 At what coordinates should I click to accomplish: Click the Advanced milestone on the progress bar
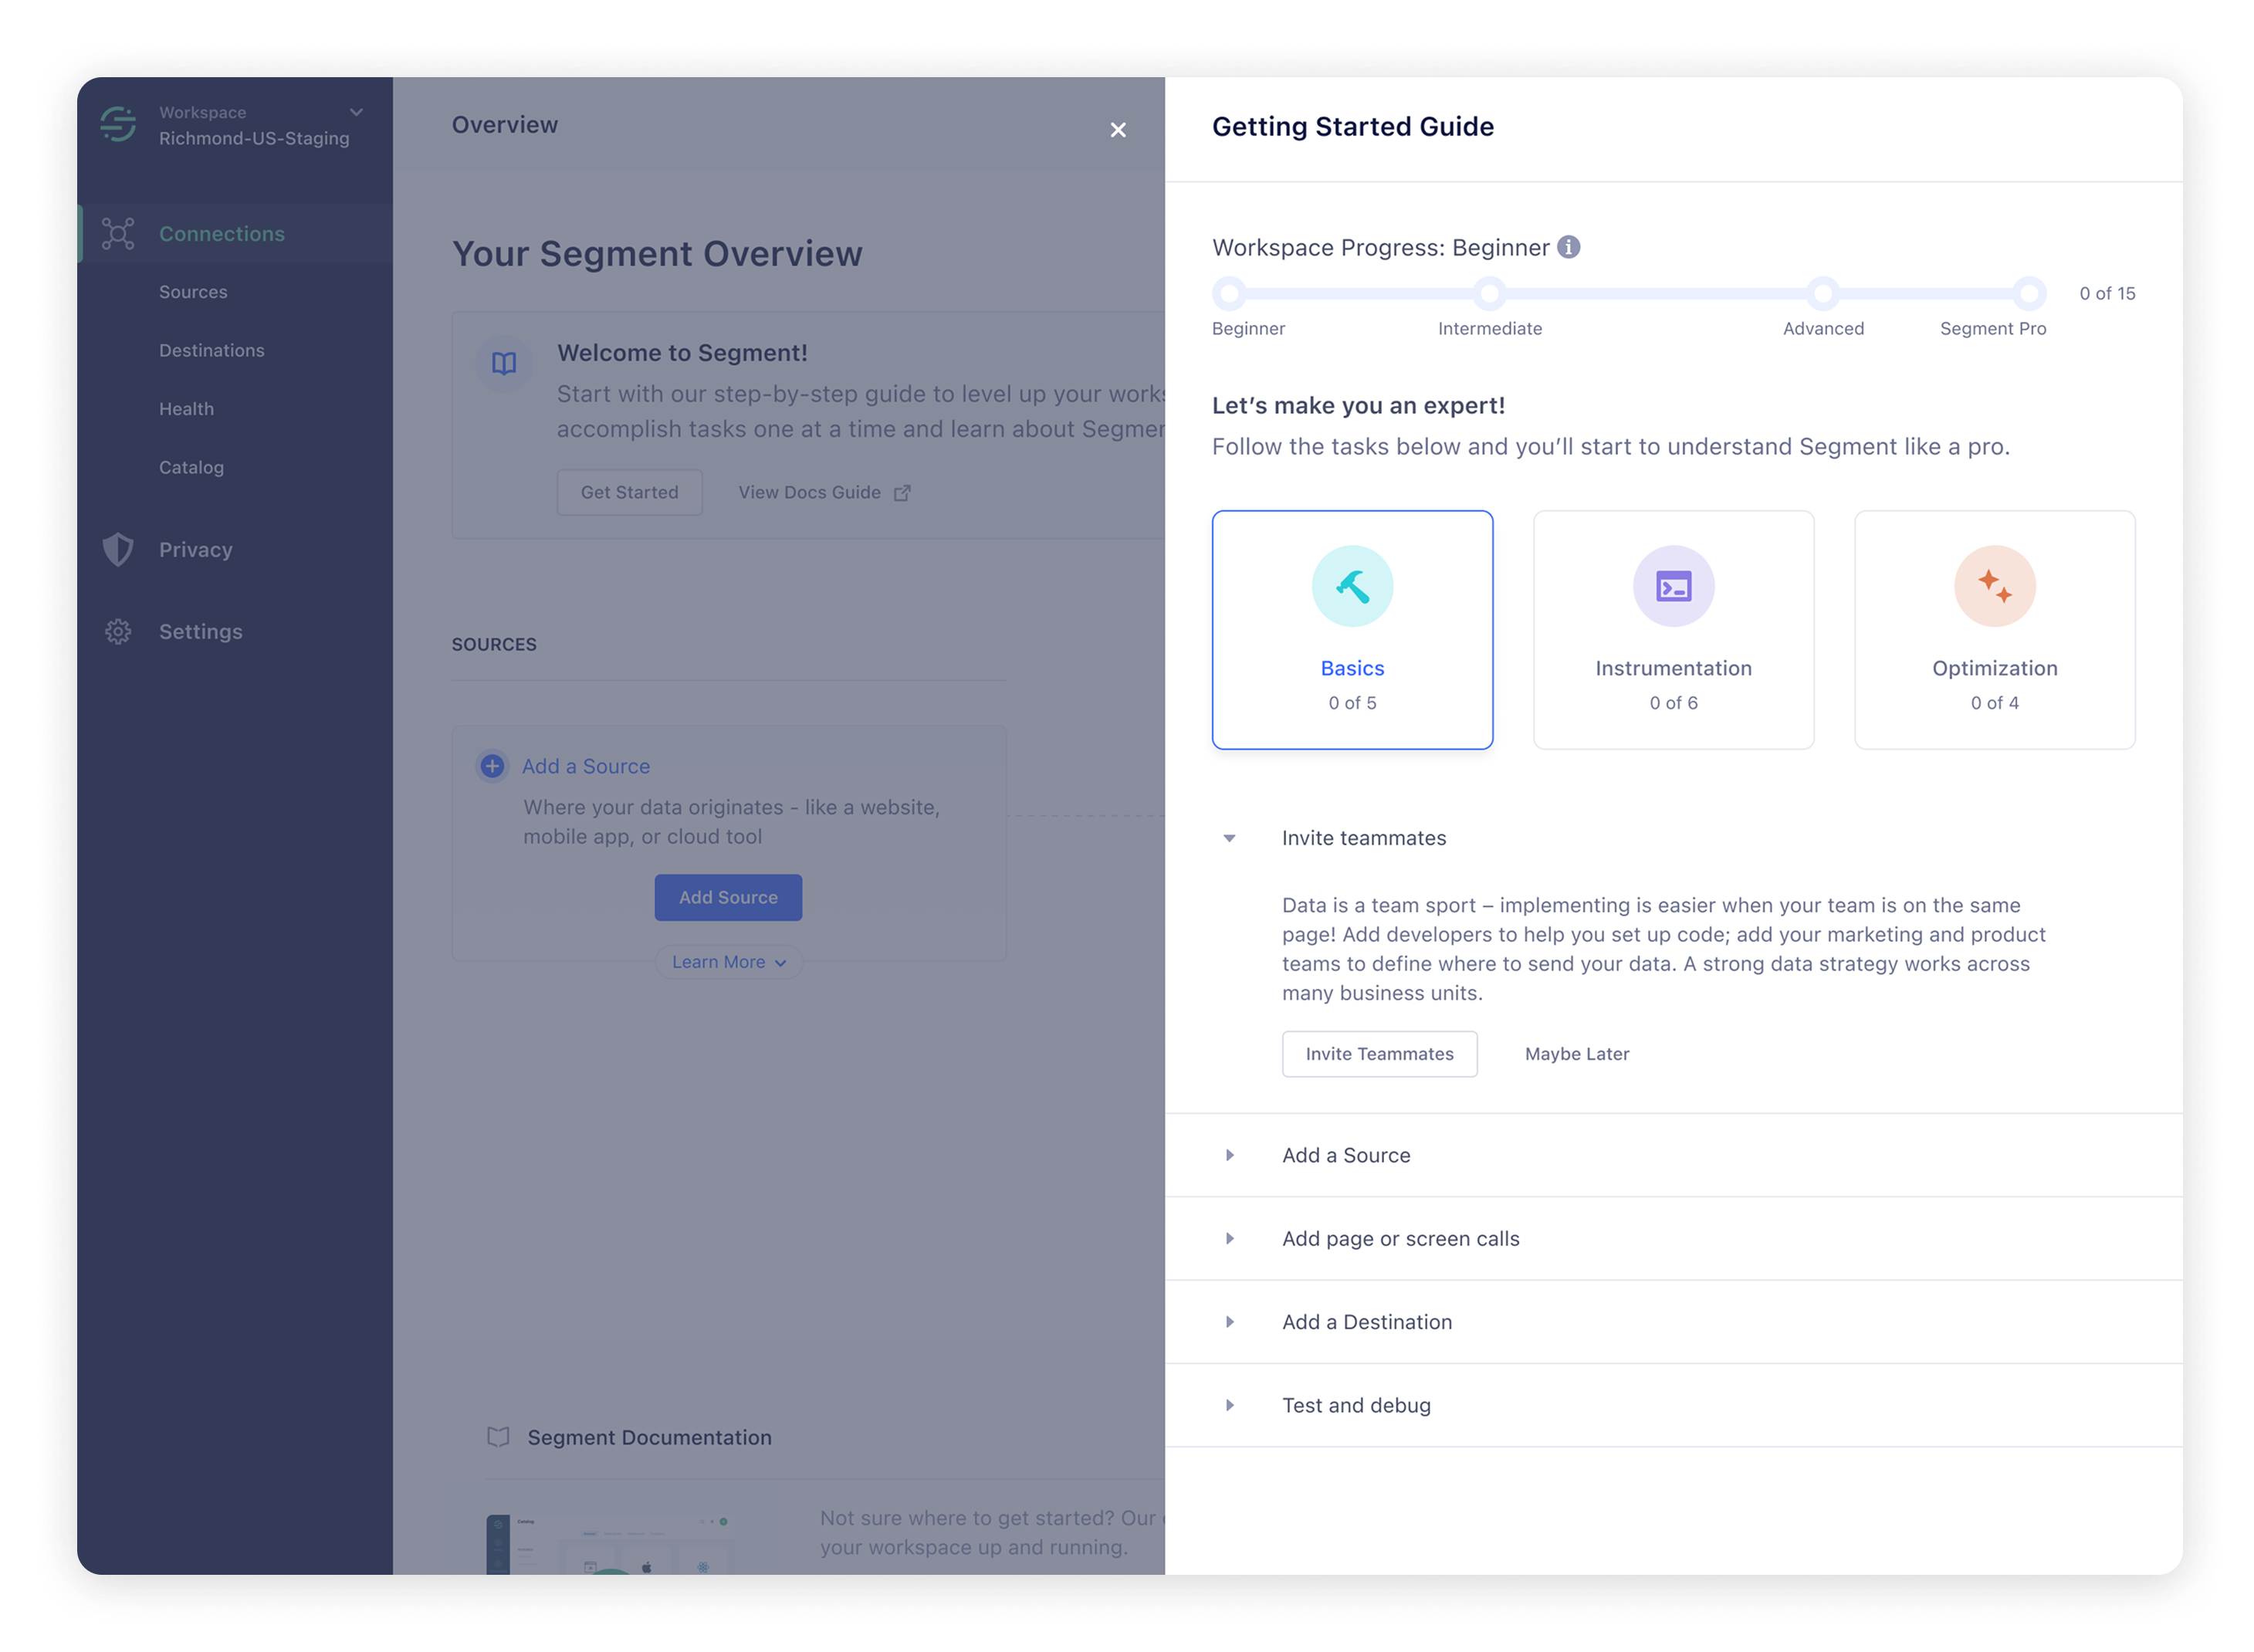pos(1823,293)
